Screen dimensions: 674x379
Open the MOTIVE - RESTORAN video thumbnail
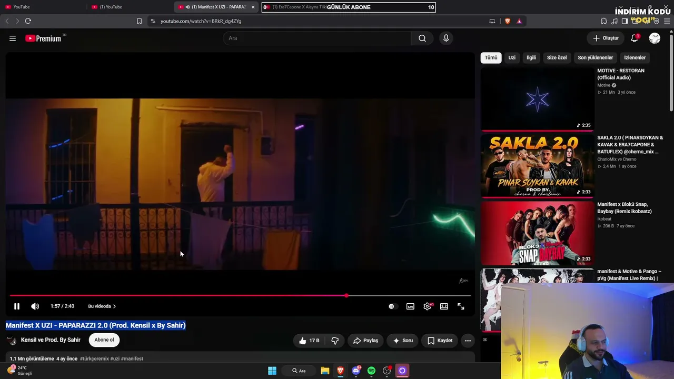tap(538, 99)
